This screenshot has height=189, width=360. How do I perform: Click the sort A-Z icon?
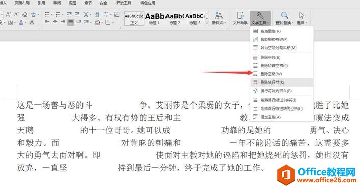click(97, 15)
